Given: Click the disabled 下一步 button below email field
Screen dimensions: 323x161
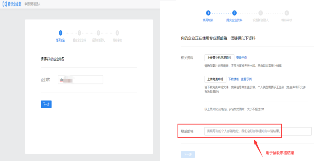Looking at the screenshot, I should coord(188,154).
